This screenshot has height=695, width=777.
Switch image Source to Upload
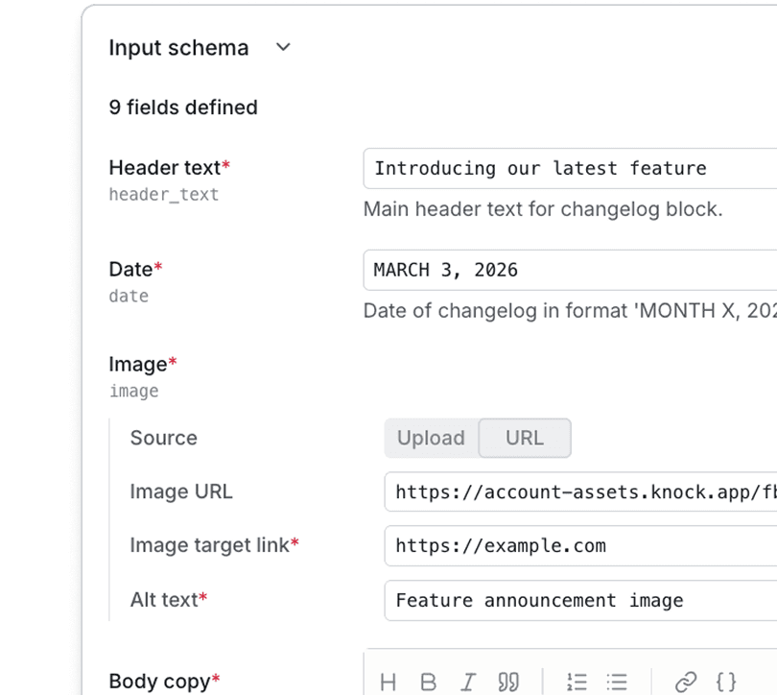[431, 438]
